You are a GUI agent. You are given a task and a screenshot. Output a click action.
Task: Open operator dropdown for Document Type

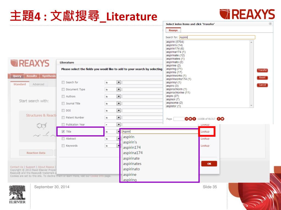point(119,89)
